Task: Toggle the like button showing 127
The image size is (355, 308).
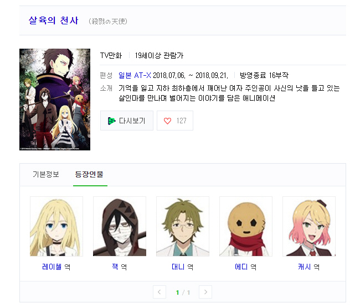Action: (x=175, y=121)
